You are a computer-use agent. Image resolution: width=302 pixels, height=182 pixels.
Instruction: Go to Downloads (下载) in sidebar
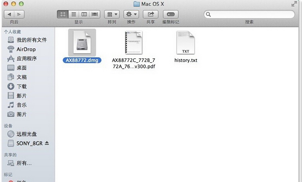tap(21, 86)
